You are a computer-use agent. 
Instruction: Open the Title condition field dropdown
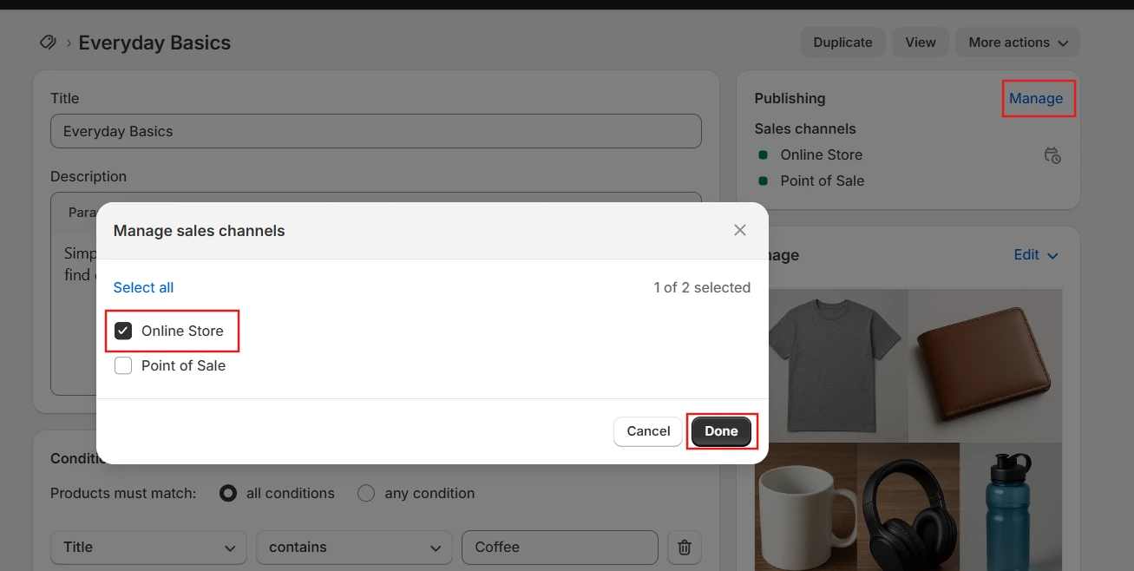pos(148,548)
